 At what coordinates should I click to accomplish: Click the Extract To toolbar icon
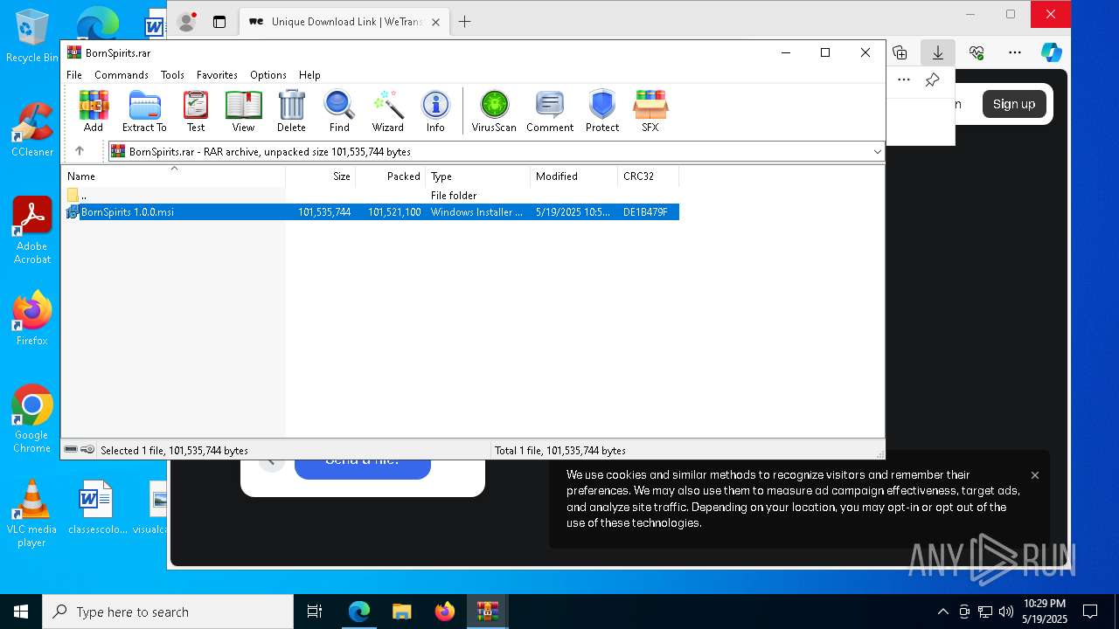pyautogui.click(x=144, y=111)
